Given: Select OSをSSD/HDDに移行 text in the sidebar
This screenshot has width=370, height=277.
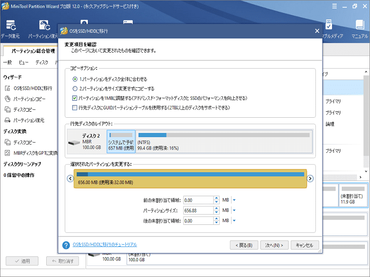Looking at the screenshot, I should (x=33, y=88).
